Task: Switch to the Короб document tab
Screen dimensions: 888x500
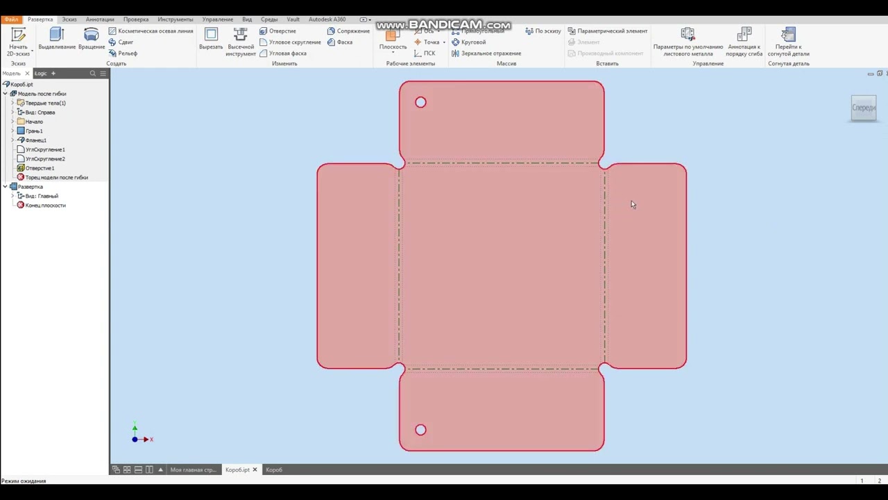Action: (274, 469)
